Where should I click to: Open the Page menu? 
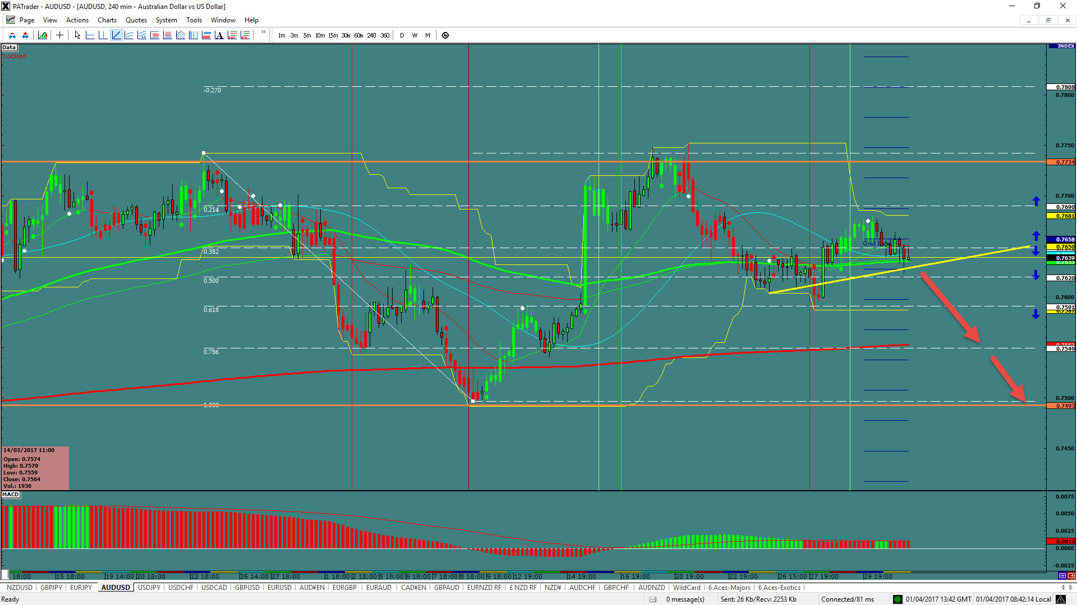tap(27, 20)
